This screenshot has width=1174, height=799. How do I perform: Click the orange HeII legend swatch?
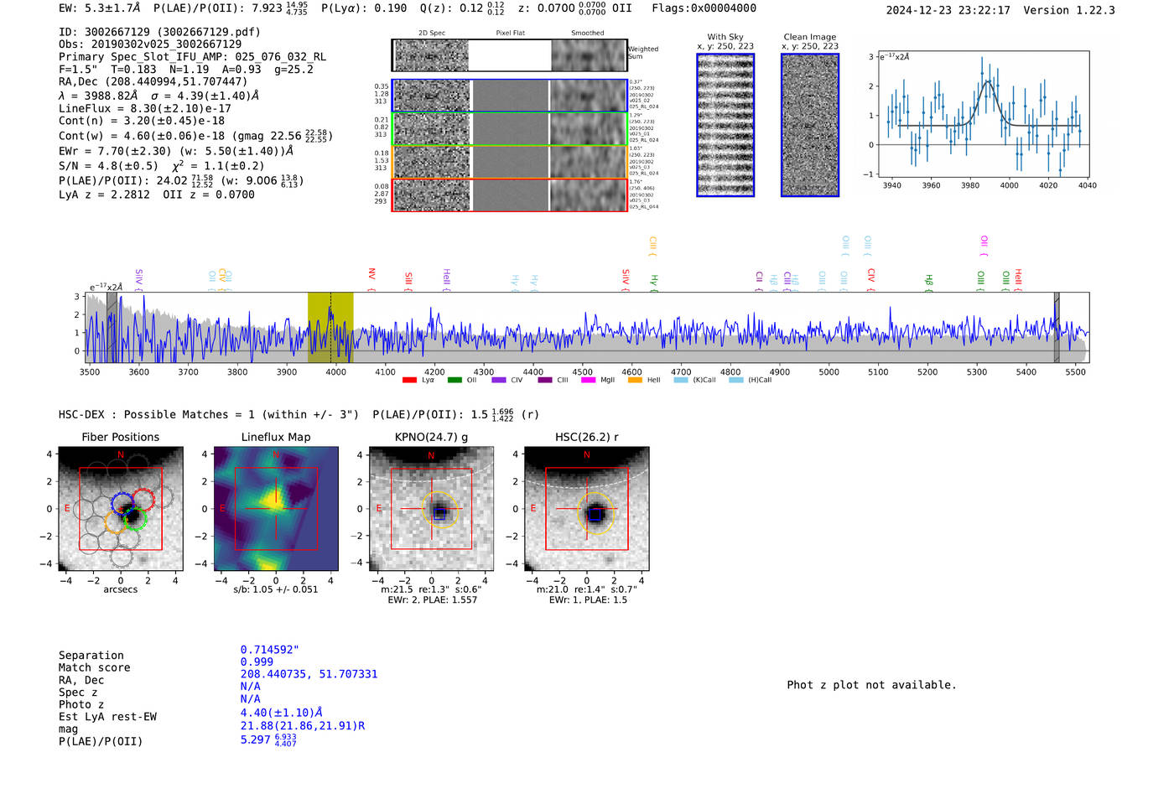(635, 381)
